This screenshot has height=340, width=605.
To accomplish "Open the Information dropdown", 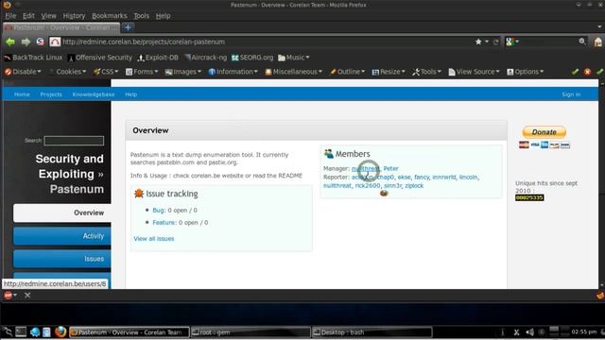I will tap(233, 72).
